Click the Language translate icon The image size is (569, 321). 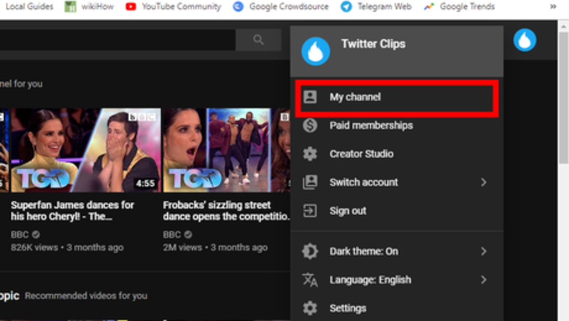click(x=310, y=279)
